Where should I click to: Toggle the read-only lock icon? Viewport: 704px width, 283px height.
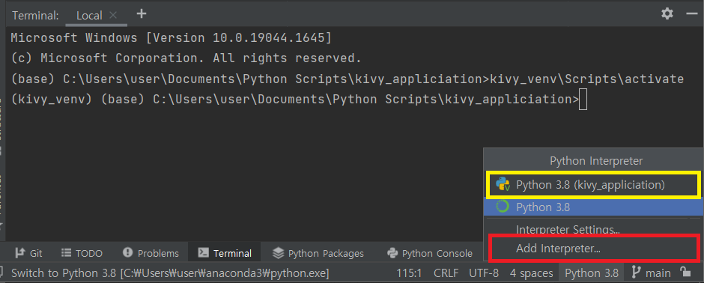tap(685, 273)
